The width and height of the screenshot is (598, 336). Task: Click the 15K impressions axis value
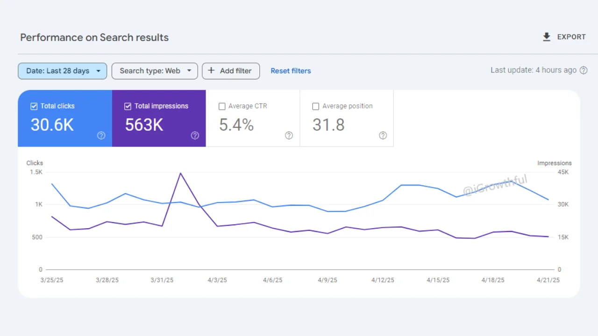click(x=563, y=237)
